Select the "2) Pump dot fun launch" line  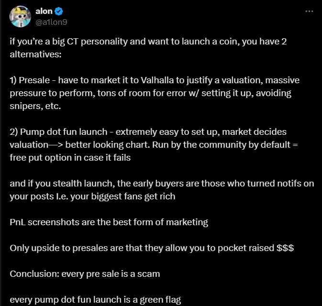tap(148, 132)
